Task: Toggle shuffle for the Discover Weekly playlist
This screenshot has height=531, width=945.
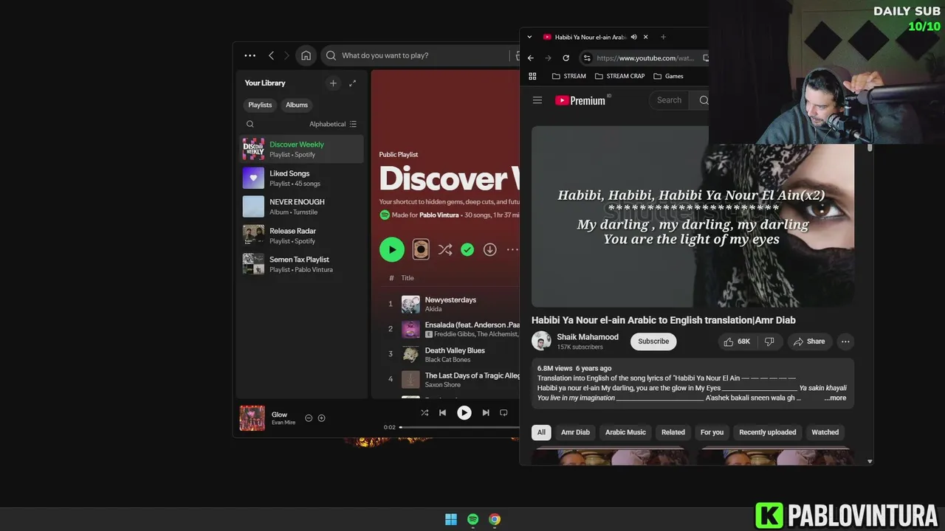Action: (x=444, y=249)
